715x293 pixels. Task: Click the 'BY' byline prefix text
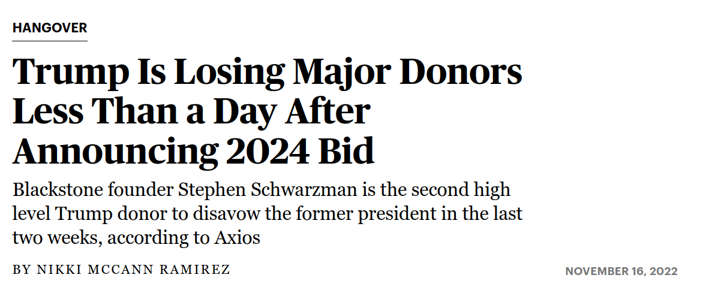[x=22, y=269]
